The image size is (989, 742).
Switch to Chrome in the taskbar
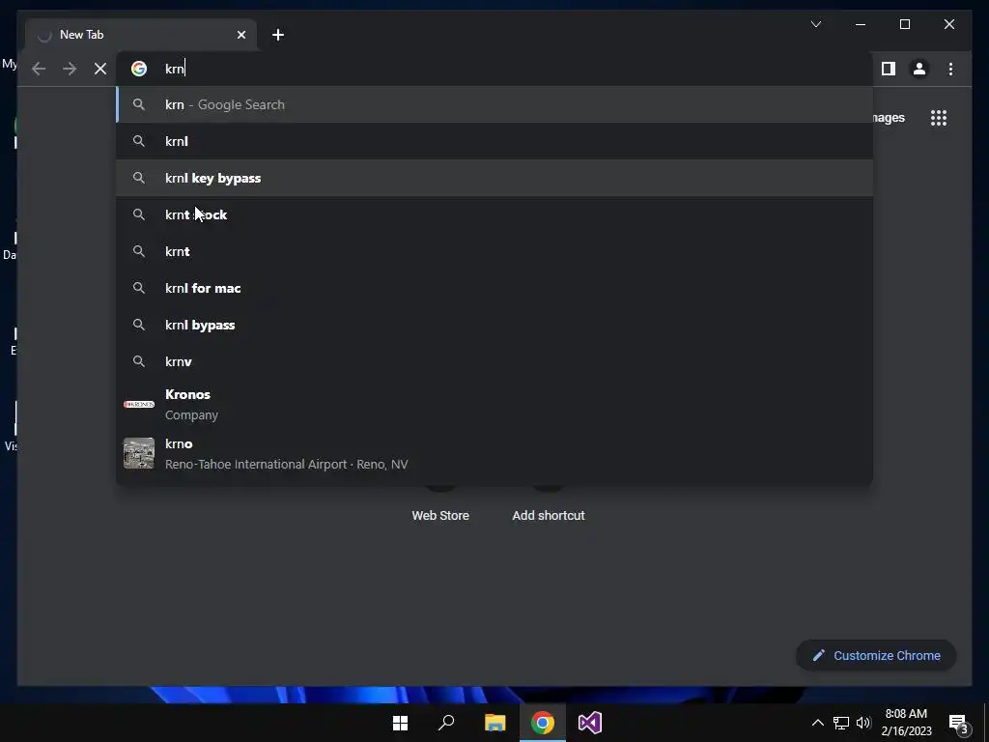click(543, 723)
